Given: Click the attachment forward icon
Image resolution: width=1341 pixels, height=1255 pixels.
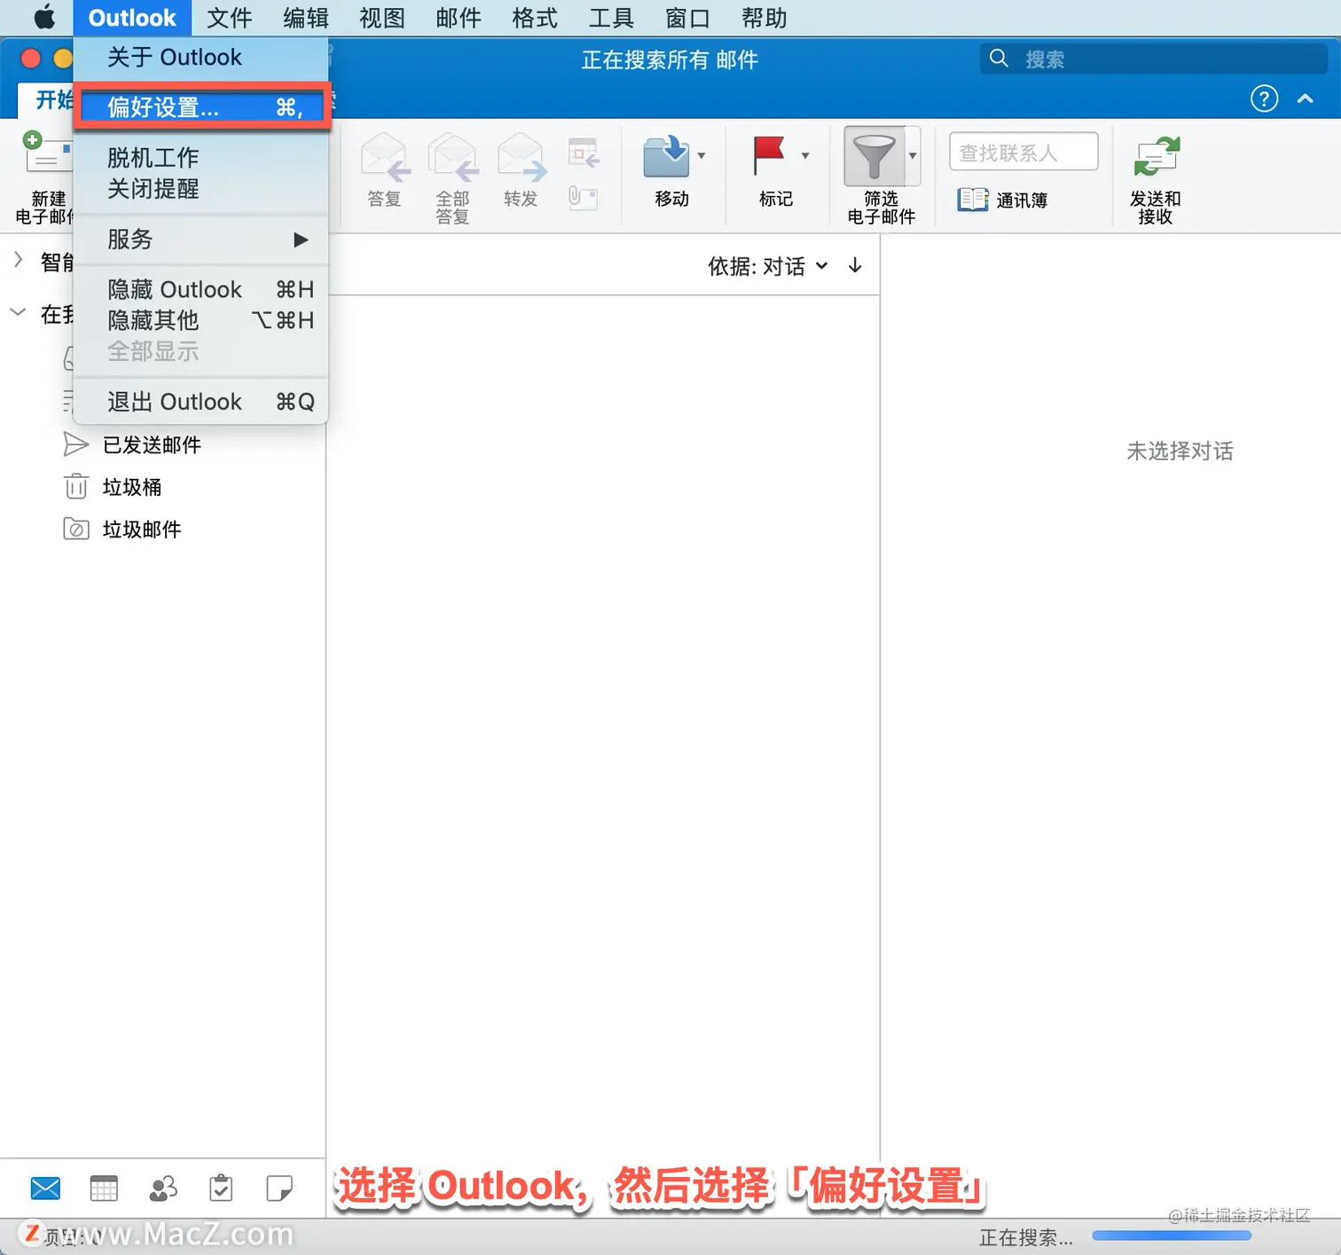Looking at the screenshot, I should pos(583,197).
